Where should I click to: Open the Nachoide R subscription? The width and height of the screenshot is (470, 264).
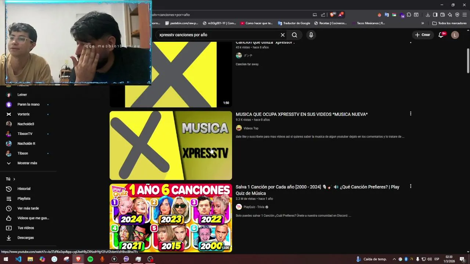(26, 143)
